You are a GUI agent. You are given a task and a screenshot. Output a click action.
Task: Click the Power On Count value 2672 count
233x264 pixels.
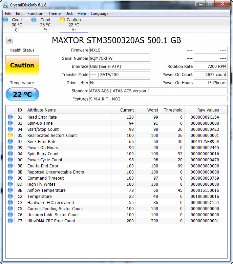(211, 75)
